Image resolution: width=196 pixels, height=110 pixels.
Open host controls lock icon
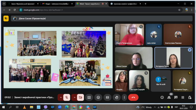(x=190, y=97)
